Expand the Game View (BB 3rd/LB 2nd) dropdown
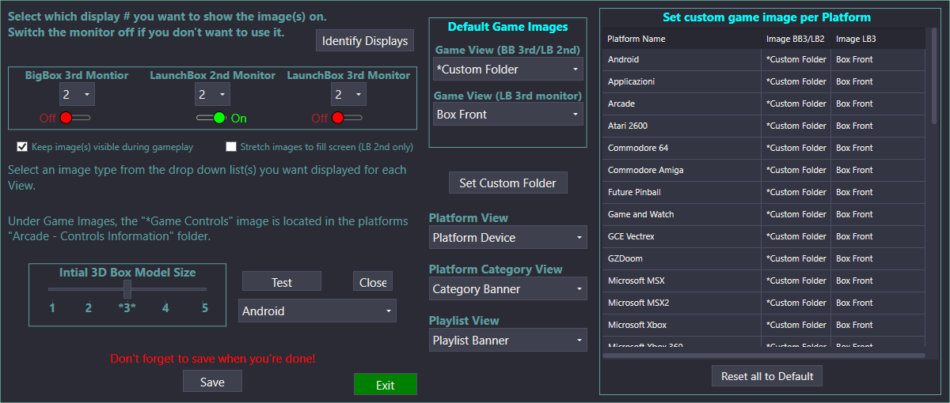This screenshot has width=950, height=403. click(x=508, y=70)
